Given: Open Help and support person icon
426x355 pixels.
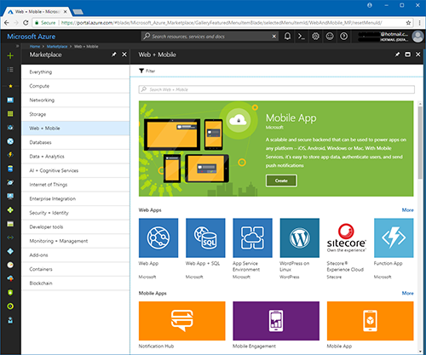Looking at the screenshot, I should click(10, 320).
